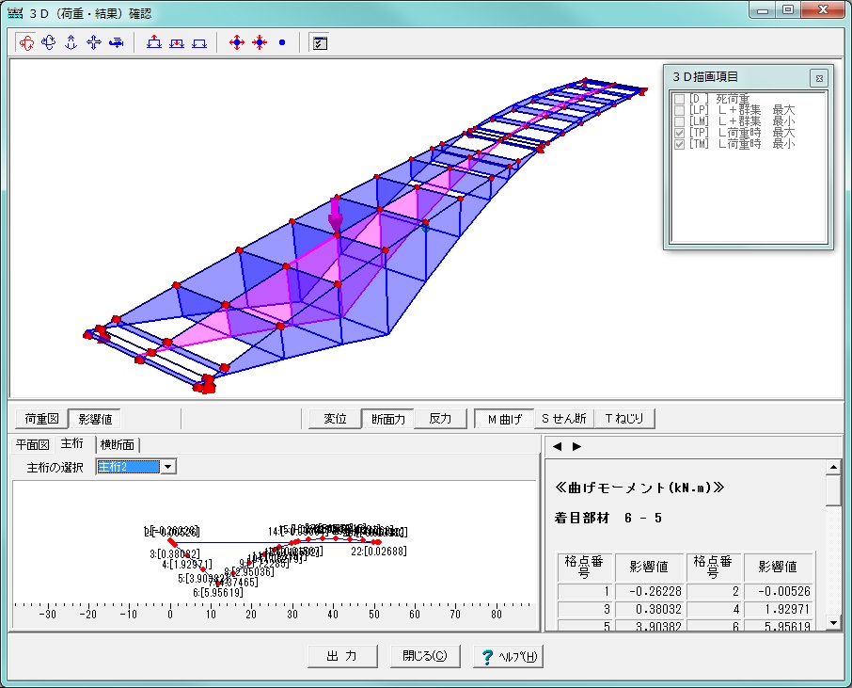Show 変位 results
The image size is (852, 688).
pos(335,418)
